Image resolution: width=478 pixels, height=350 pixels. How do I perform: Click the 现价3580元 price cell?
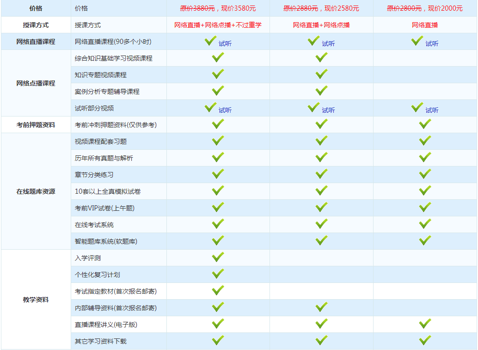coord(218,8)
